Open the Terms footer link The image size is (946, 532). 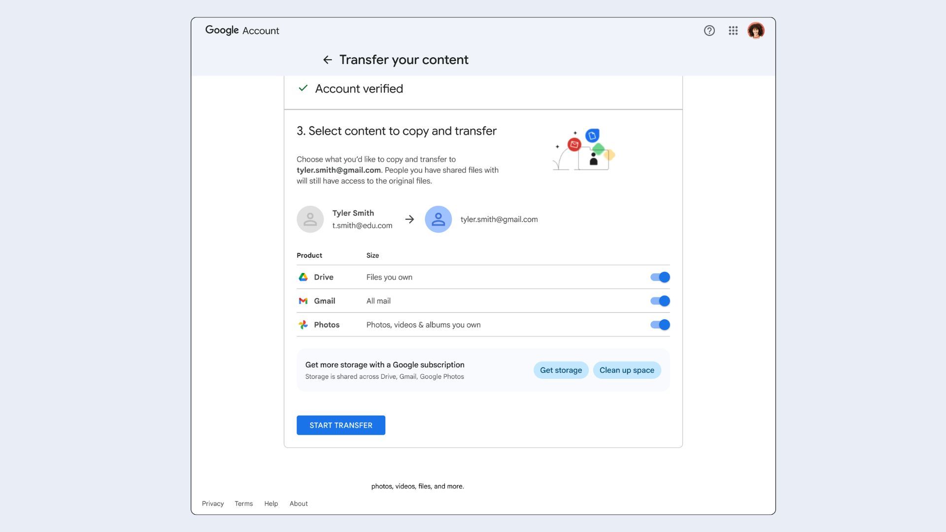coord(243,503)
